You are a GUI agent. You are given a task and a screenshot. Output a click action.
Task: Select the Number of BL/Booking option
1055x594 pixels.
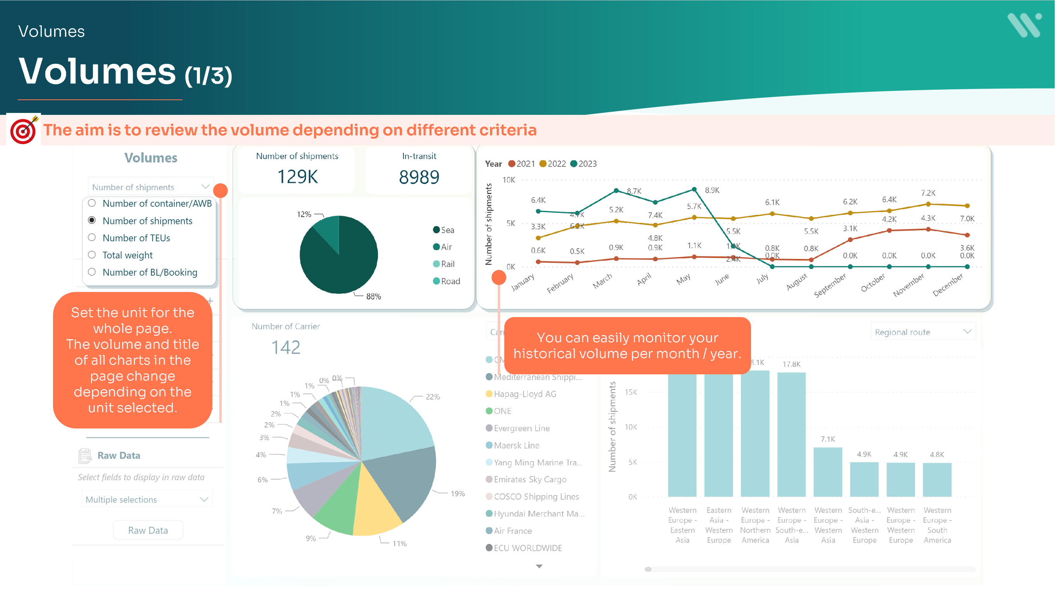pos(92,272)
